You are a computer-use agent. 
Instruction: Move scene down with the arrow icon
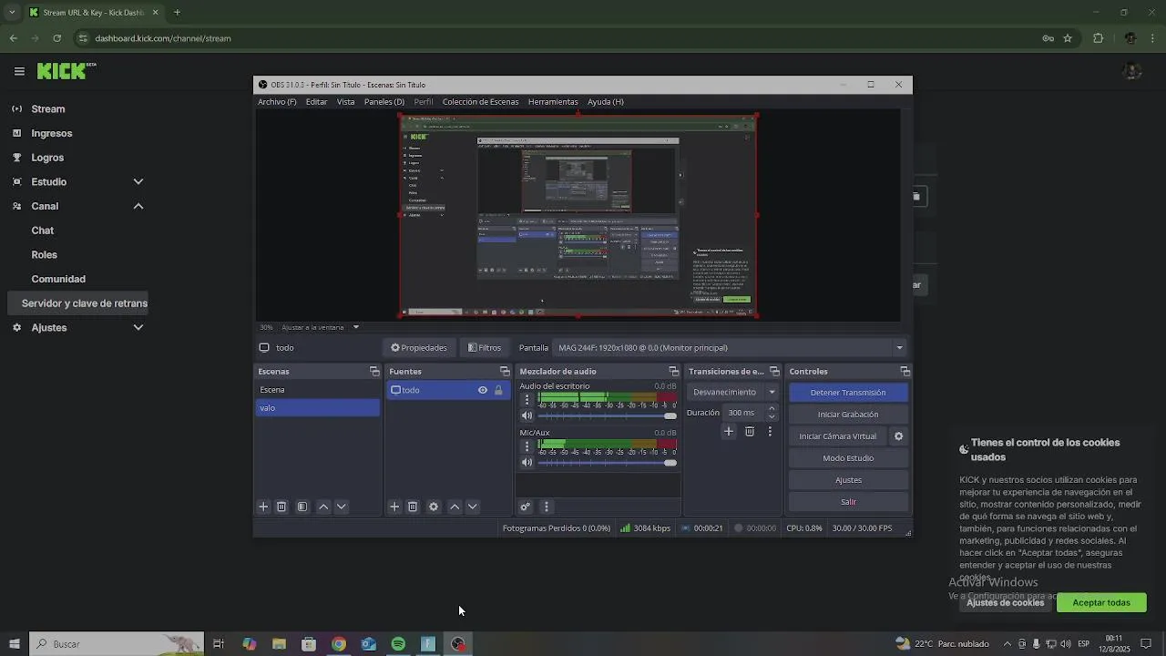pos(342,507)
